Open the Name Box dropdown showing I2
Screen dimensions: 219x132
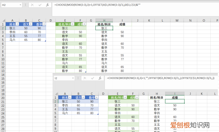point(73,78)
